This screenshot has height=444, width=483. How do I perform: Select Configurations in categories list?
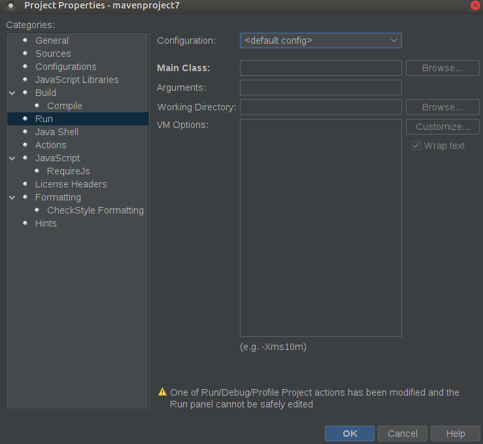[65, 67]
